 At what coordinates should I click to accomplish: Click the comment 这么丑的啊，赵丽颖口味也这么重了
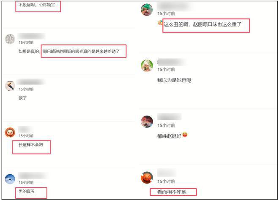[x=202, y=24]
